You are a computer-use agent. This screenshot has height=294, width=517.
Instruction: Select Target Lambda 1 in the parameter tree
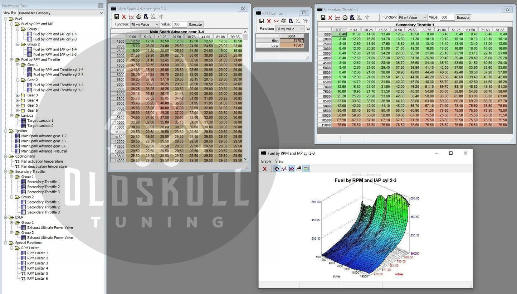click(x=40, y=121)
